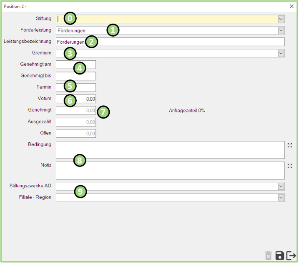Viewport: 299px width, 263px height.
Task: Click the greyed-out trash delete icon
Action: coord(269,256)
